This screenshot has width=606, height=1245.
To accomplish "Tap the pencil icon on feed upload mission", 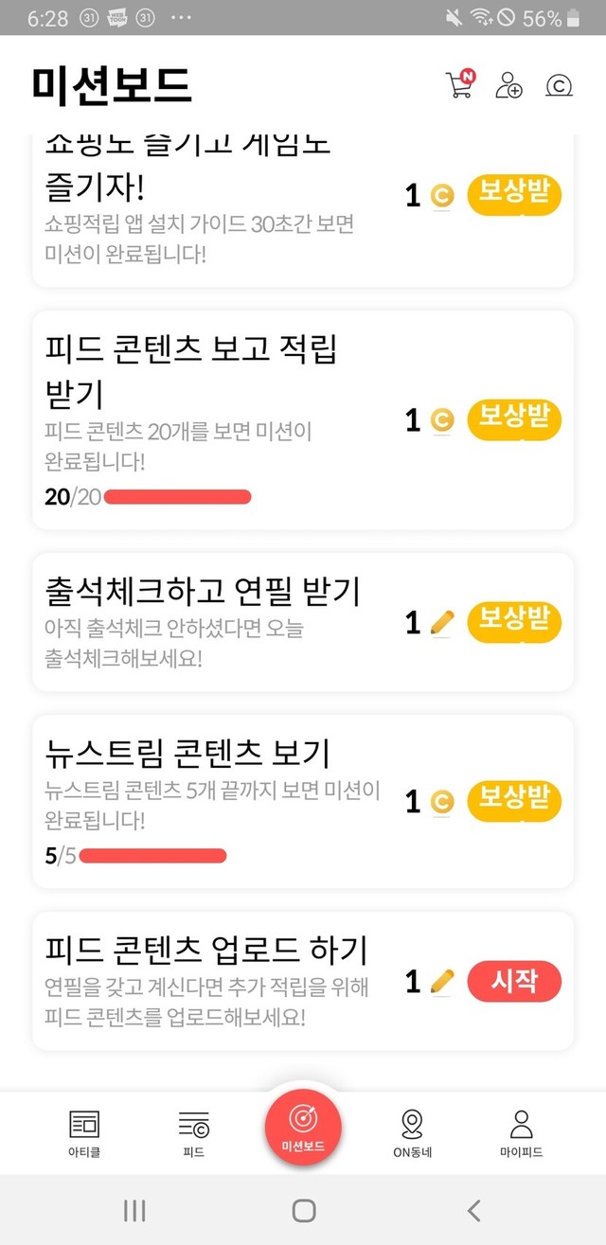I will tap(442, 981).
